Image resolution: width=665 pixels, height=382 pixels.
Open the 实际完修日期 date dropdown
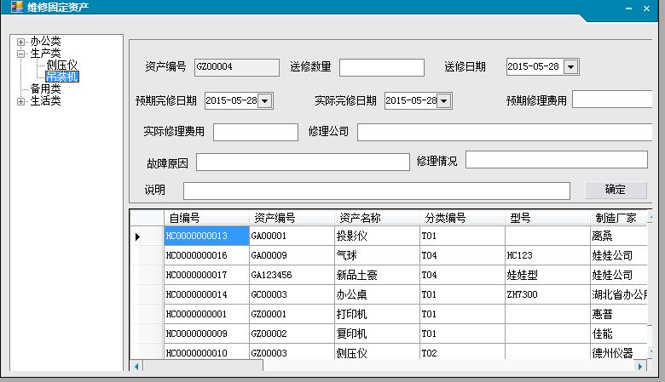pos(444,101)
